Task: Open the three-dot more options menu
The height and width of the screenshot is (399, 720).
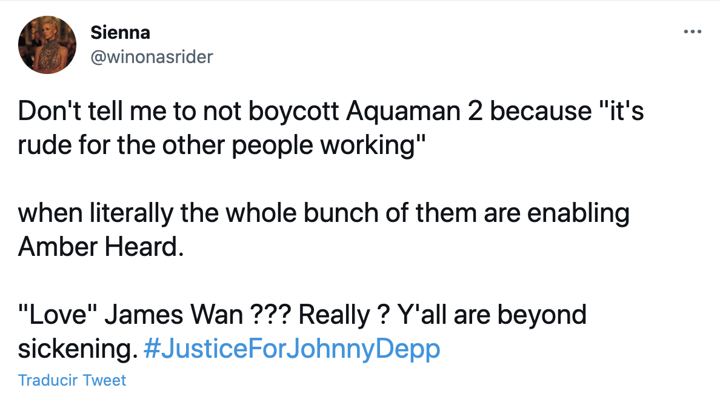Action: pos(692,31)
